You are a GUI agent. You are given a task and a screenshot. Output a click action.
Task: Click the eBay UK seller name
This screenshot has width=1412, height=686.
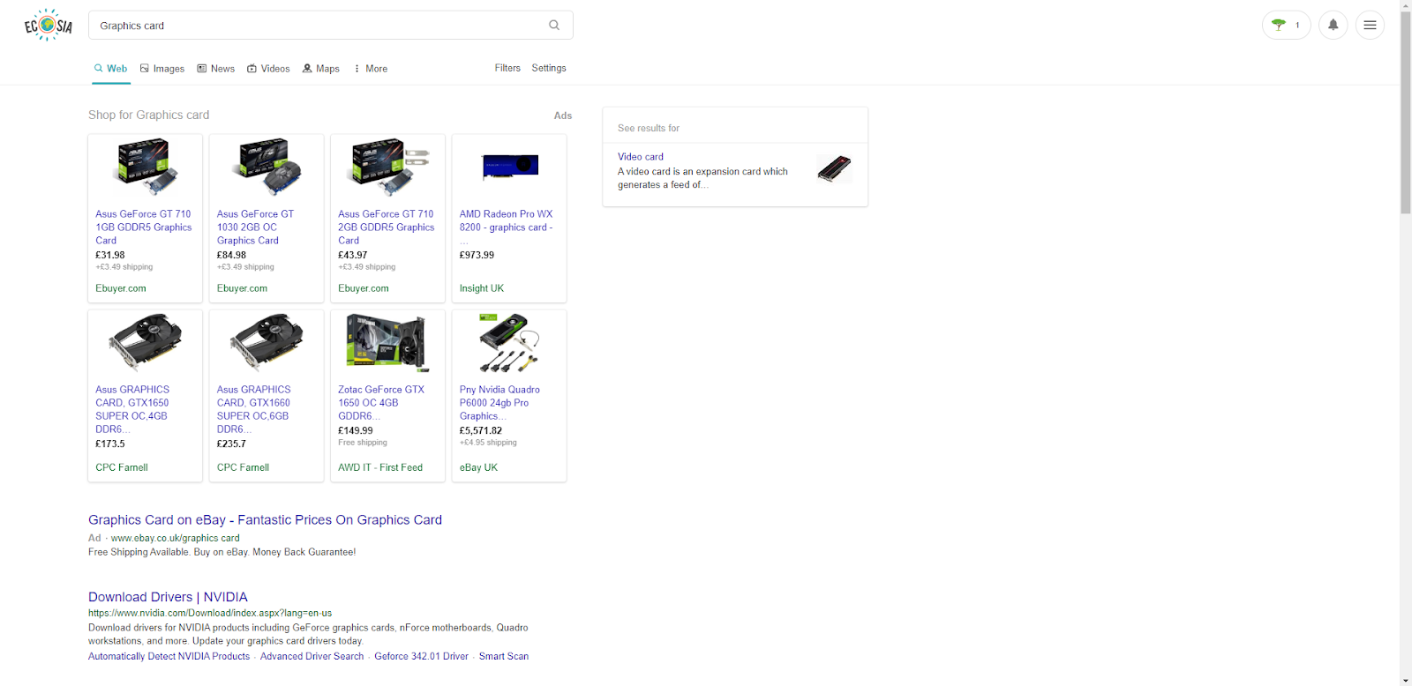point(478,467)
